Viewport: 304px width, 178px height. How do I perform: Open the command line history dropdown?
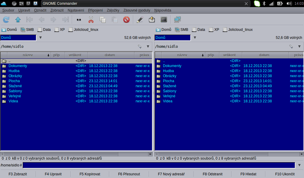tap(299, 165)
